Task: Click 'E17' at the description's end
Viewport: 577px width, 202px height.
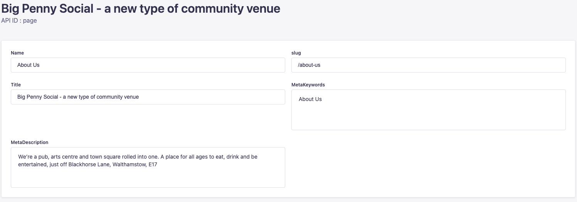Action: click(x=153, y=165)
